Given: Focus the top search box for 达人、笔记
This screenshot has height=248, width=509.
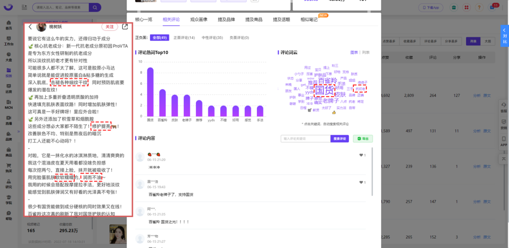Looking at the screenshot, I should (x=61, y=7).
